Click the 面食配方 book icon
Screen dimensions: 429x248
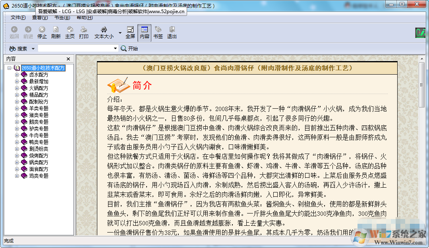click(x=24, y=169)
